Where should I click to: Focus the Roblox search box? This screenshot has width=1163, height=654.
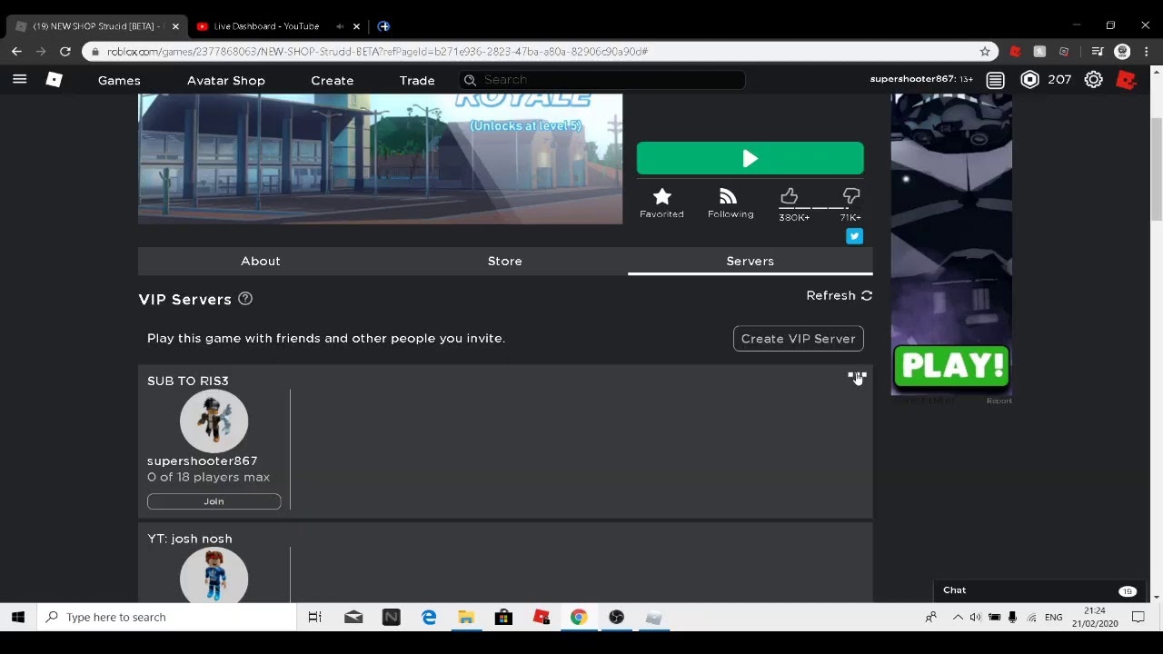click(x=602, y=80)
